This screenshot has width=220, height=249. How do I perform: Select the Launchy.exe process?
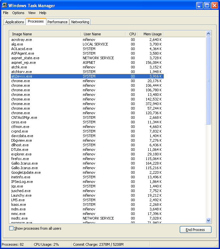[x=87, y=195]
